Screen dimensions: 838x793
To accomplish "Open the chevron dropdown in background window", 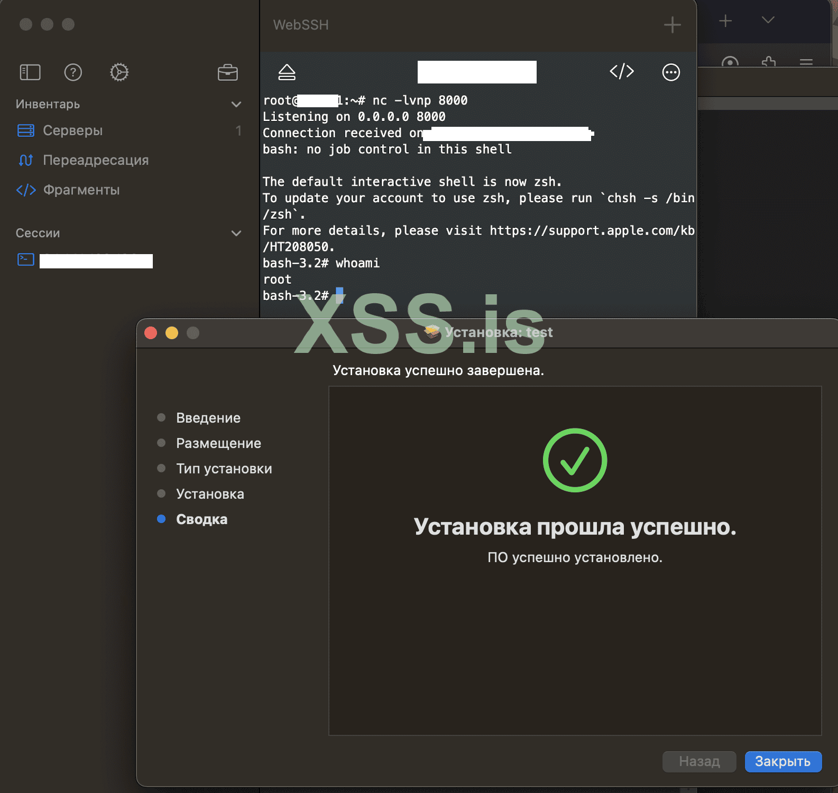I will (x=768, y=20).
